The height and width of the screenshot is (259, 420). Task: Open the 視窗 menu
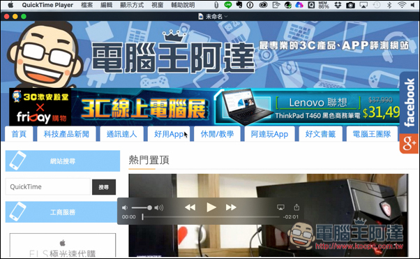157,5
